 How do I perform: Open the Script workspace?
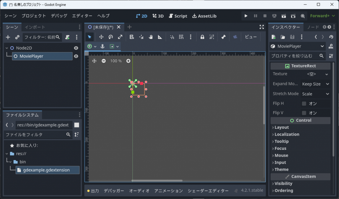click(178, 16)
